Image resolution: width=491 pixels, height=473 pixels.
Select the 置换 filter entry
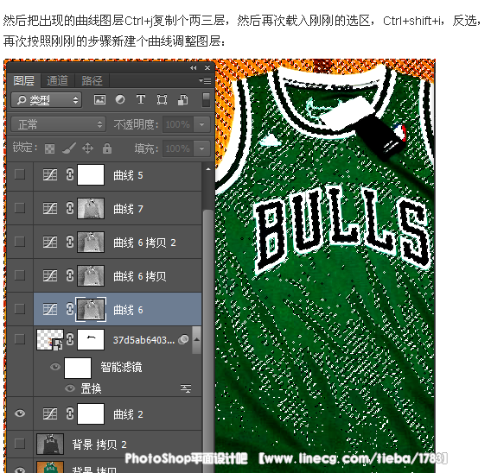(91, 388)
